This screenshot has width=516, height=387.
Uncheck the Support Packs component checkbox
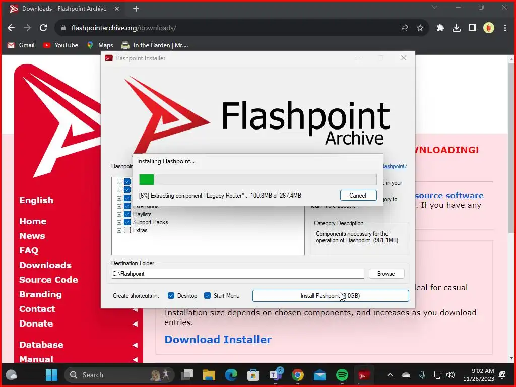tap(127, 222)
